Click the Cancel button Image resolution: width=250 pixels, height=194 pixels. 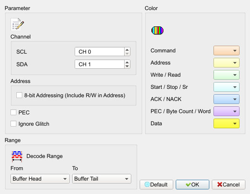coord(229,185)
